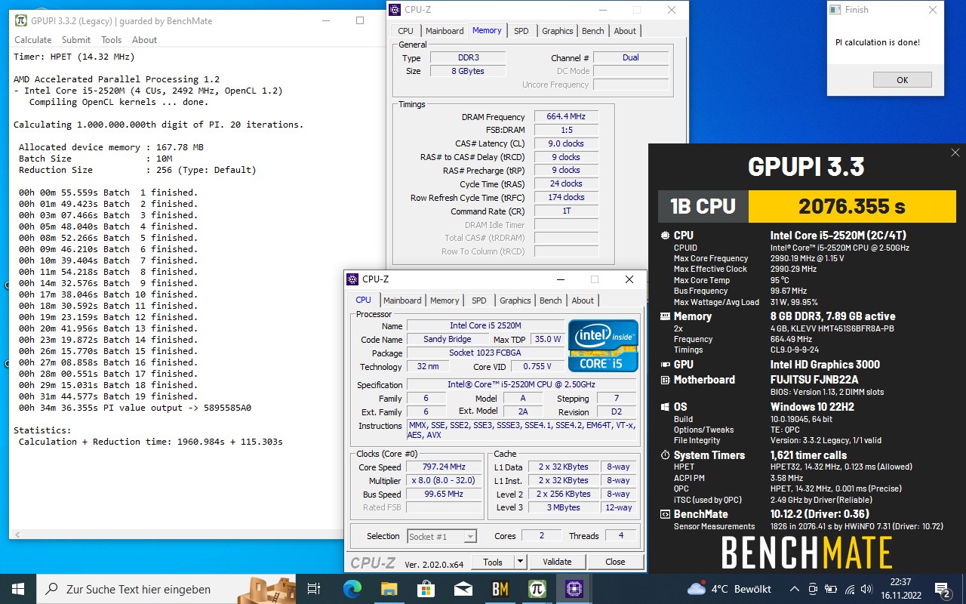The image size is (966, 604).
Task: Launch Microsoft Edge from taskbar
Action: [352, 589]
